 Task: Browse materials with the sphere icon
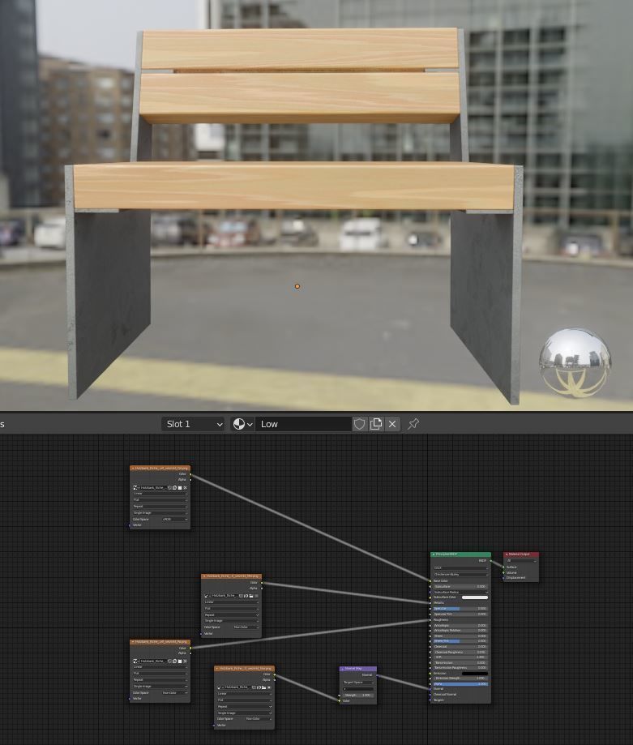click(x=242, y=424)
